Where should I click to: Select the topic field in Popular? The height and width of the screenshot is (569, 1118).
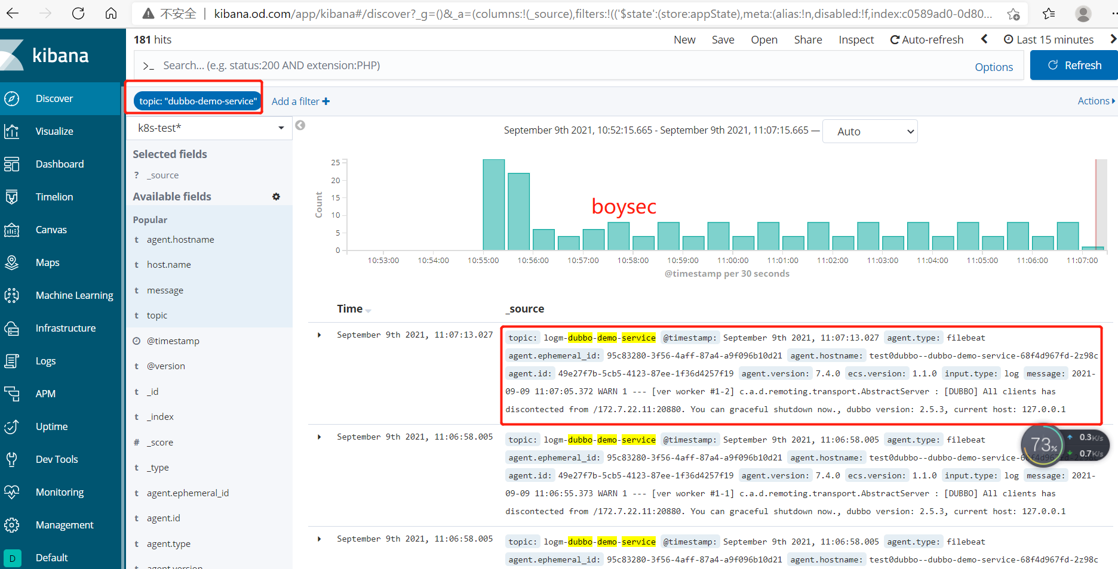[157, 315]
